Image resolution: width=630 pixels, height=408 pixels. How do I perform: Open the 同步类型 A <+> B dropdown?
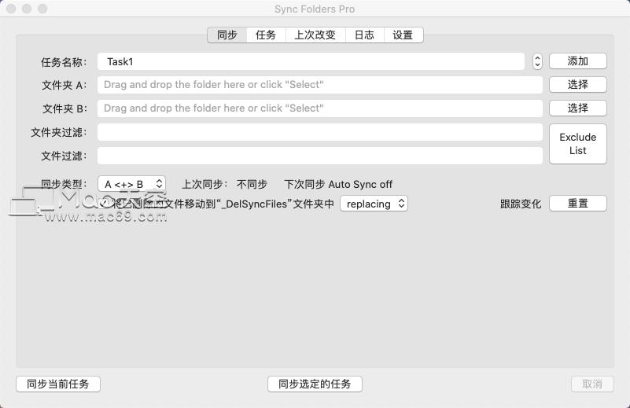[132, 184]
